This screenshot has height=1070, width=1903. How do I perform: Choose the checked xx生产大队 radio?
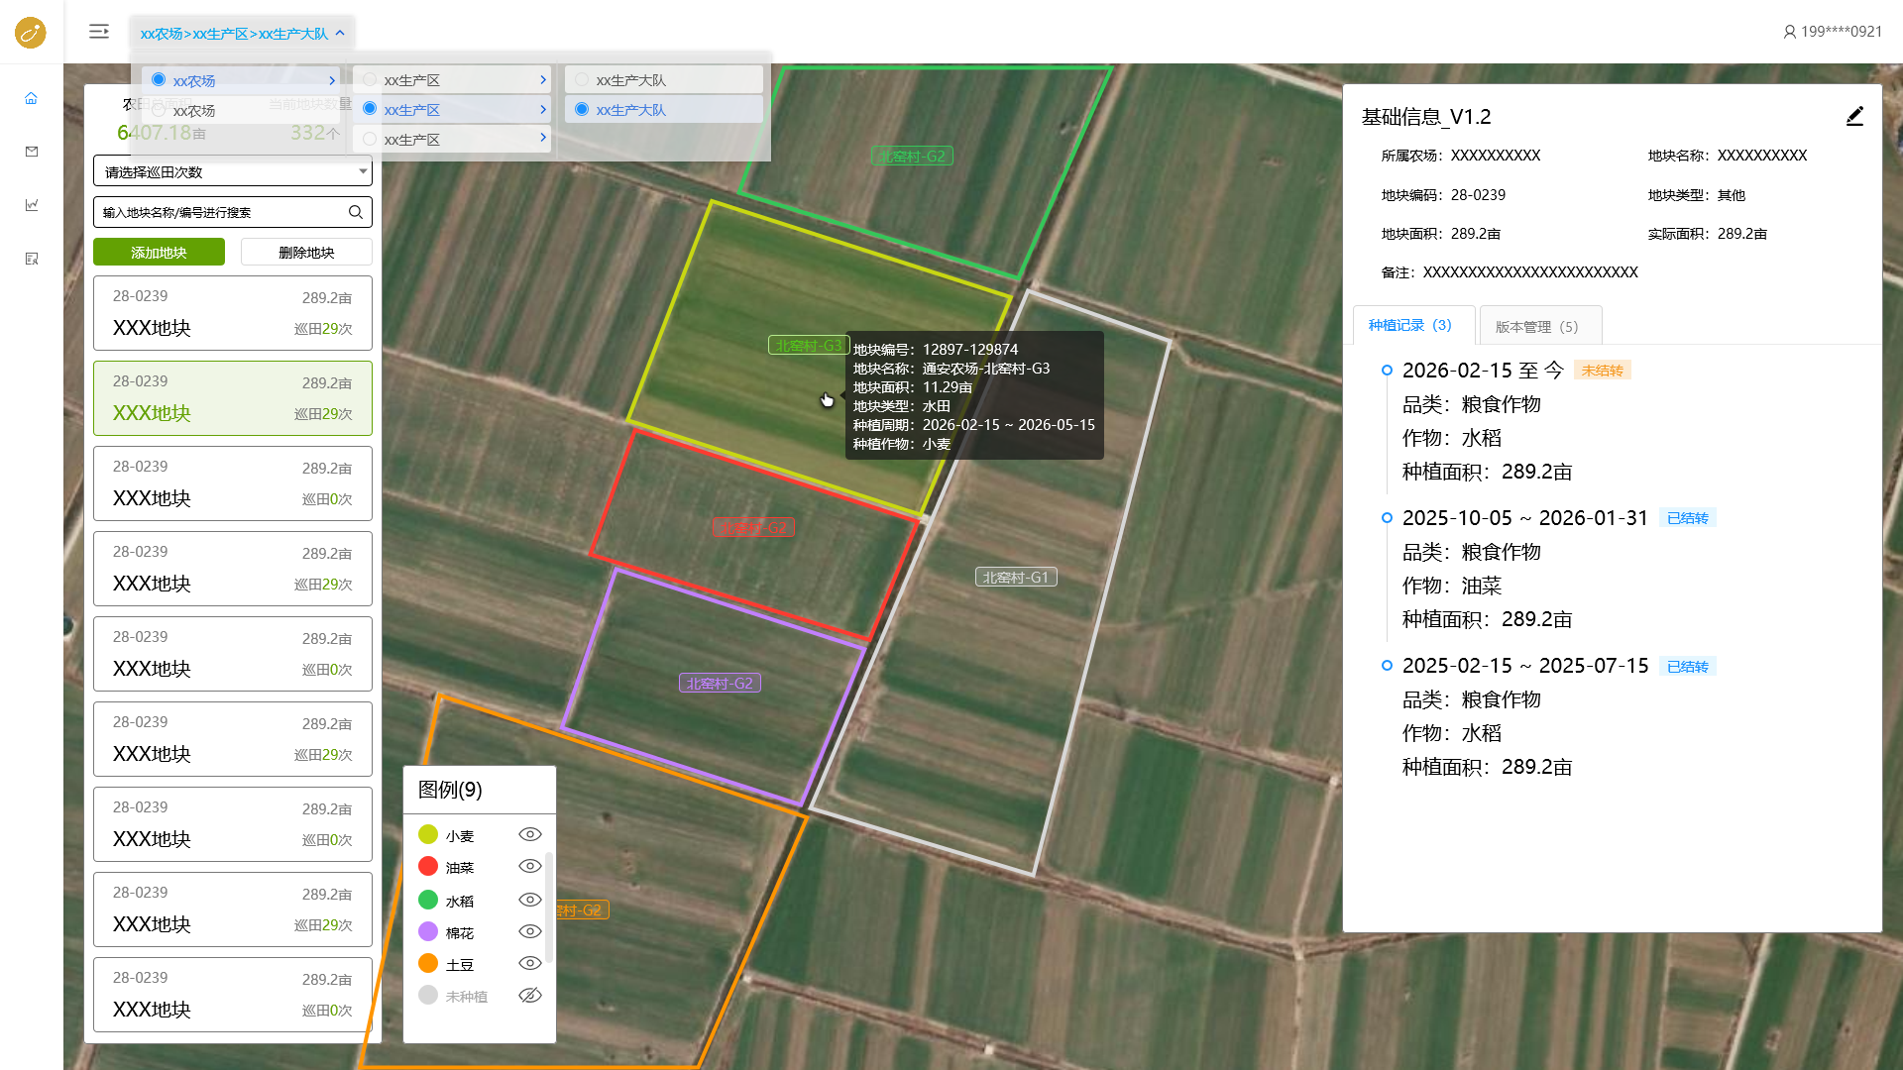coord(582,109)
